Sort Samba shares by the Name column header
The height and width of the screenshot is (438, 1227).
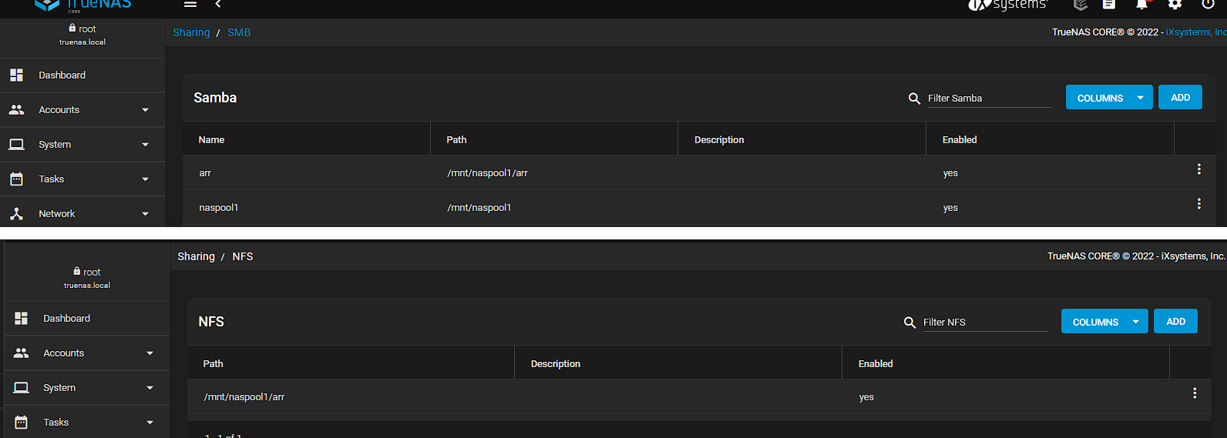pyautogui.click(x=212, y=140)
